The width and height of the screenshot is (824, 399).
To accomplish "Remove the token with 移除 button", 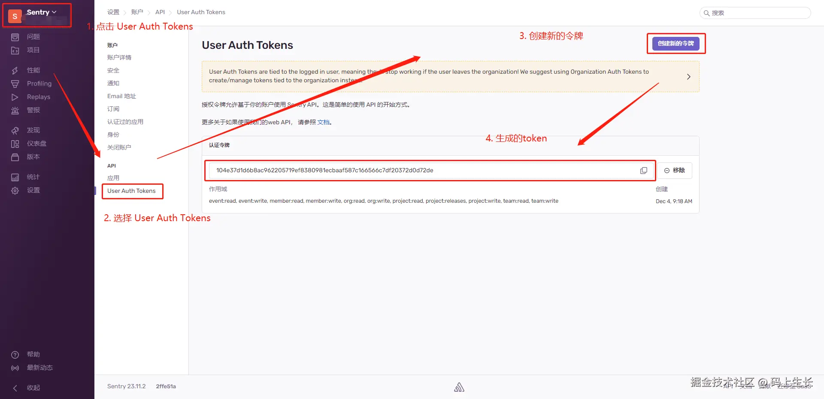I will (x=675, y=171).
